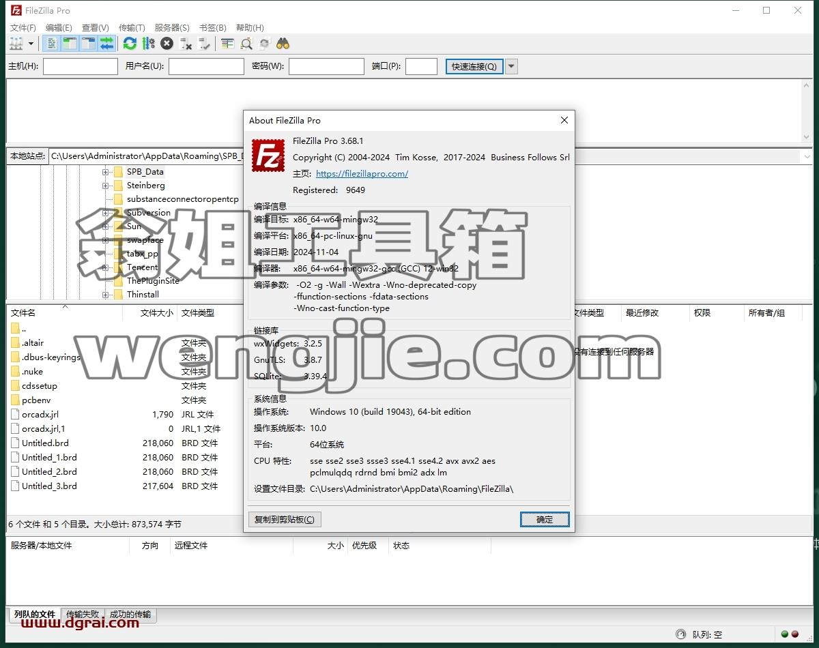819x648 pixels.
Task: Click the binoculars file search icon
Action: tap(283, 44)
